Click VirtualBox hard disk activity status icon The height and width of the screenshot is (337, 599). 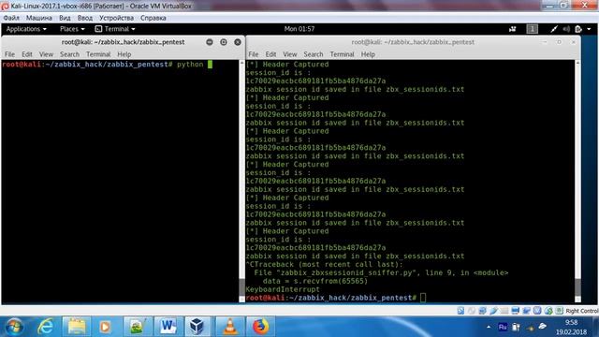pos(460,311)
